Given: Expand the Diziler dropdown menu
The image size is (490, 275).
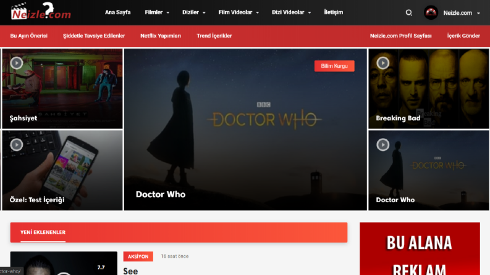Looking at the screenshot, I should point(194,12).
